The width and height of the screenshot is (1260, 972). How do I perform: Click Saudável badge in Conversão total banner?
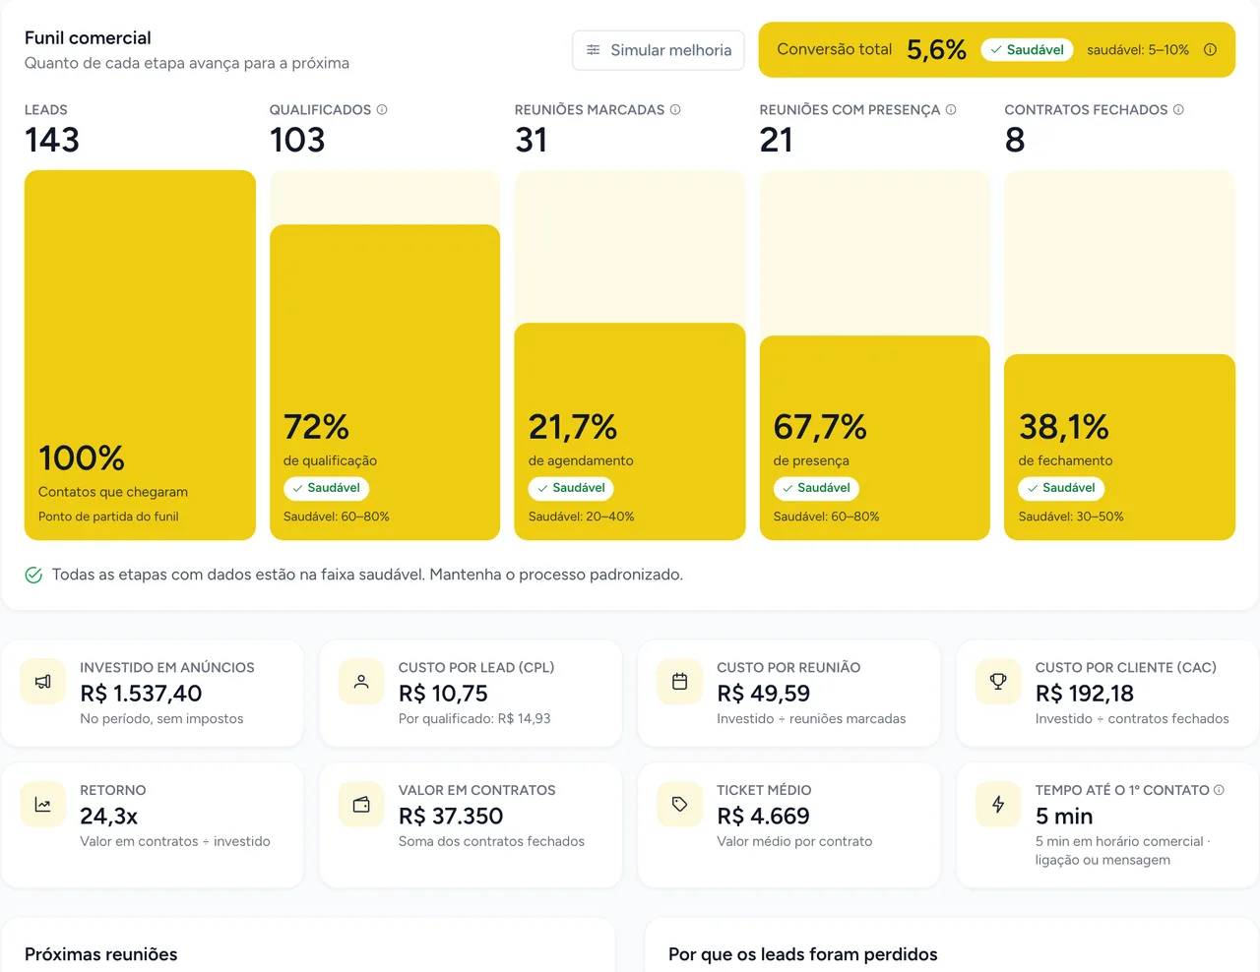[x=1027, y=50]
